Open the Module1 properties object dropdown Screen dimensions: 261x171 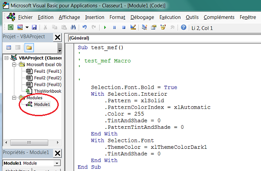pyautogui.click(x=57, y=163)
